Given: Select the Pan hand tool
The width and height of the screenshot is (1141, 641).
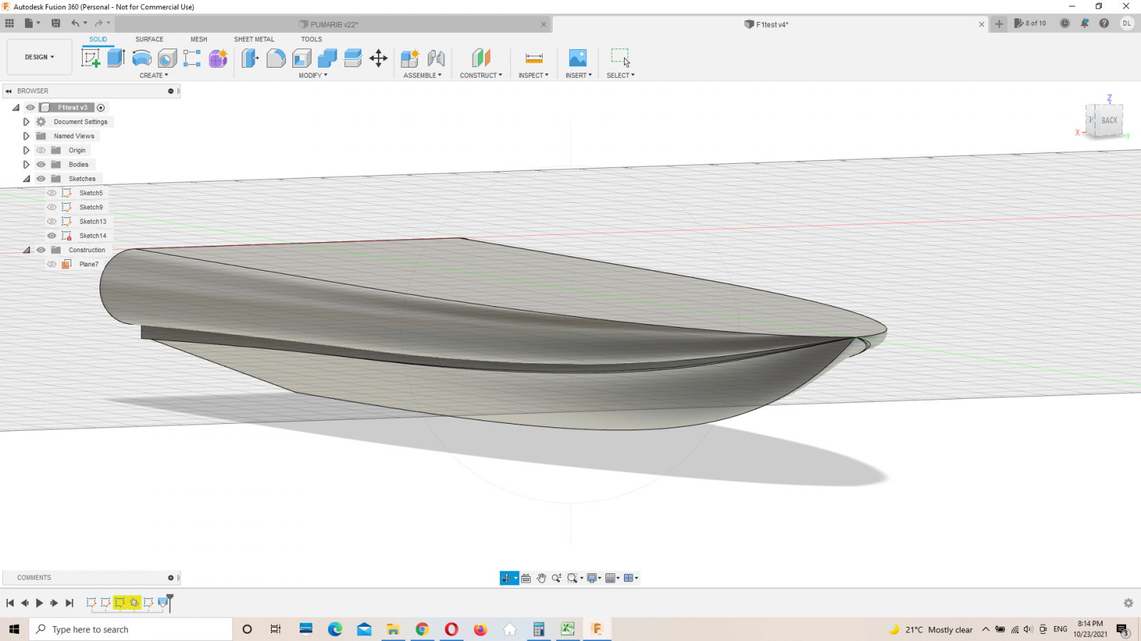Looking at the screenshot, I should [541, 578].
